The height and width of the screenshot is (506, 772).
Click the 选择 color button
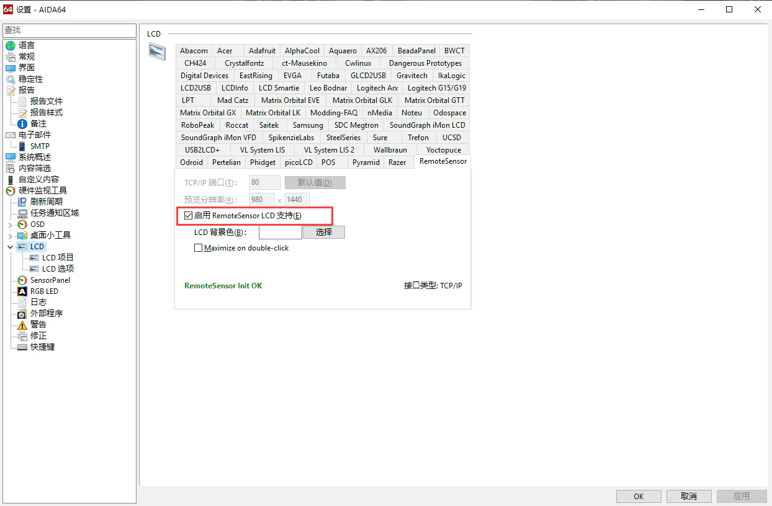(324, 232)
